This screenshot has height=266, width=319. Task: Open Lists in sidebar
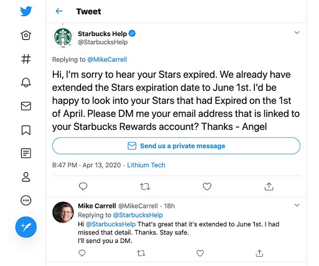[26, 154]
